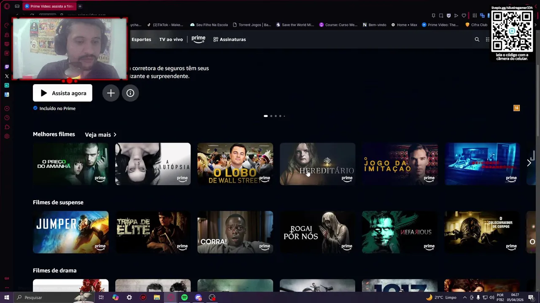Click the Task View taskbar icon

(x=101, y=298)
